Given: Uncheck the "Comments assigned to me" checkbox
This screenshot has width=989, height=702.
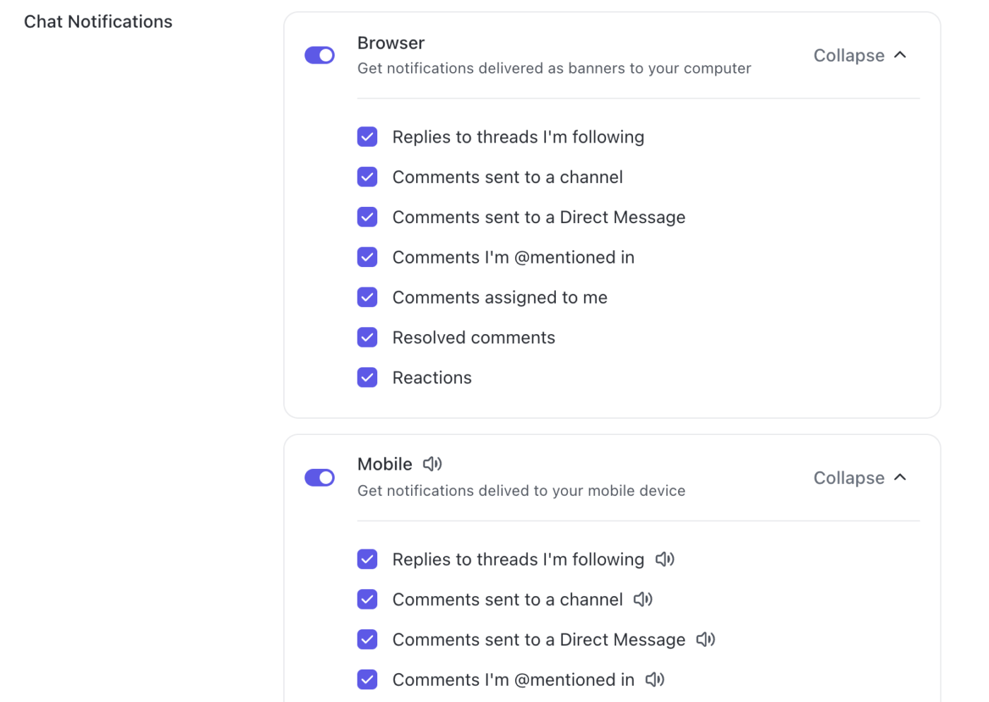Looking at the screenshot, I should click(367, 297).
